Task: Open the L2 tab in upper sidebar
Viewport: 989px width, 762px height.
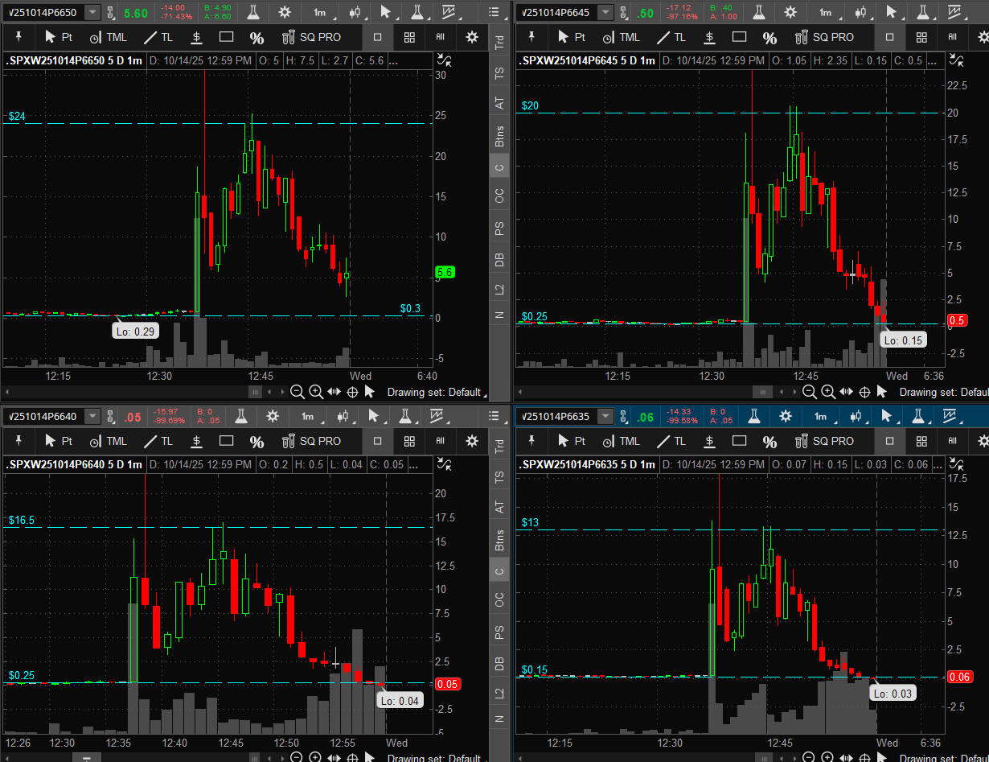Action: [x=499, y=288]
